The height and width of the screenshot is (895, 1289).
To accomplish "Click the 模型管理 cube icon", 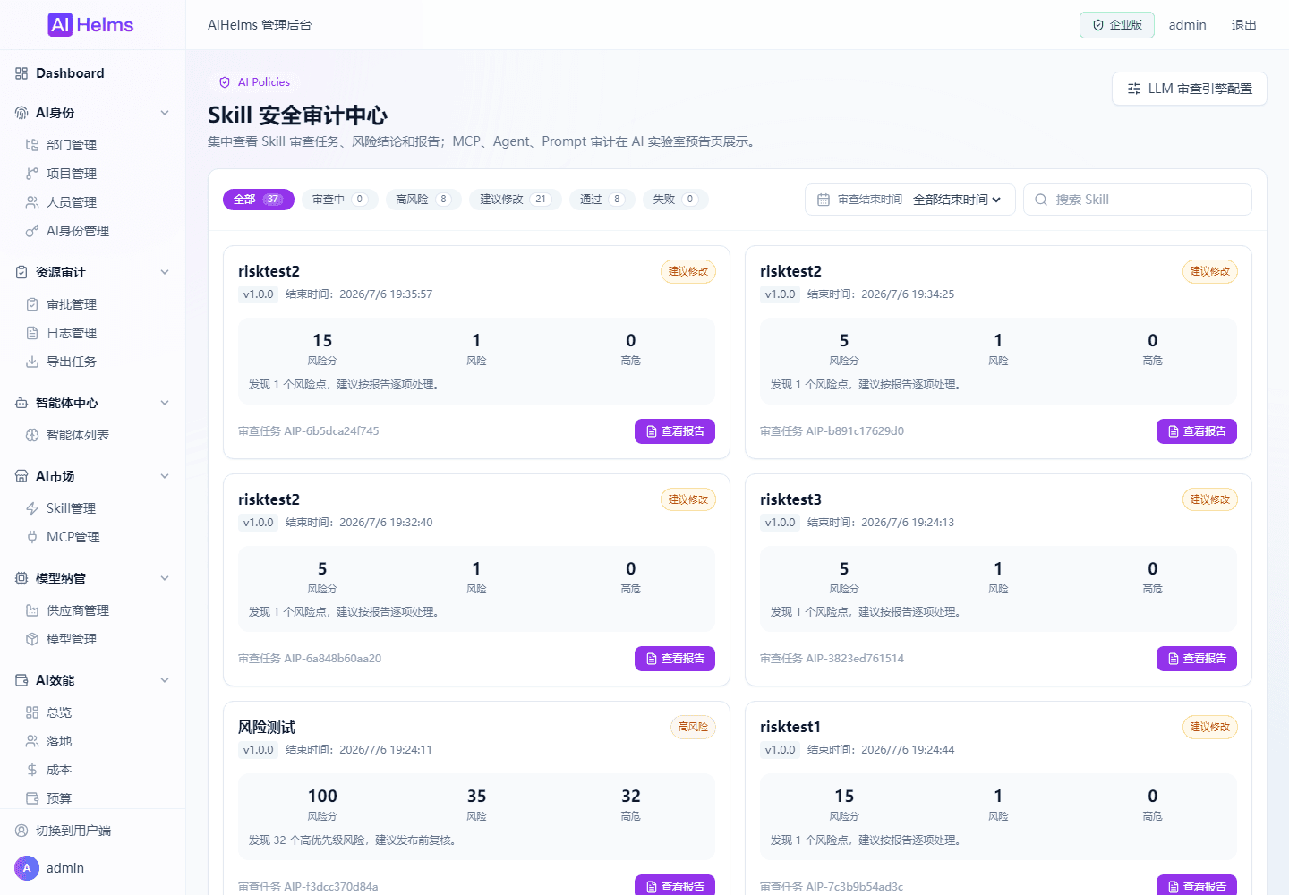I will (x=32, y=639).
